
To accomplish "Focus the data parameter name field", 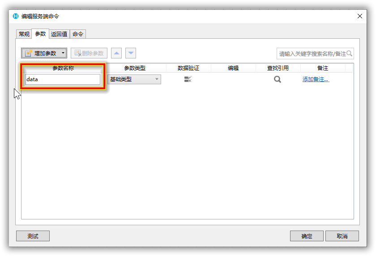I will [x=63, y=79].
